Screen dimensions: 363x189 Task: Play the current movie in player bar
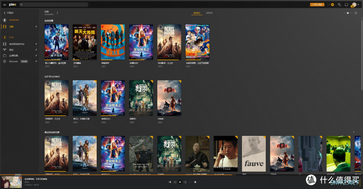coord(180,182)
